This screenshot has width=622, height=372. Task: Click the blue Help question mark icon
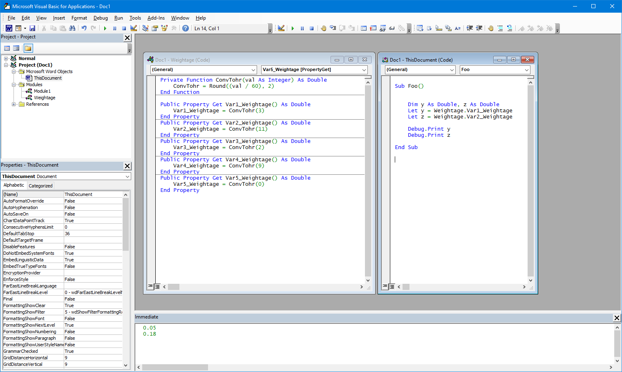coord(186,28)
